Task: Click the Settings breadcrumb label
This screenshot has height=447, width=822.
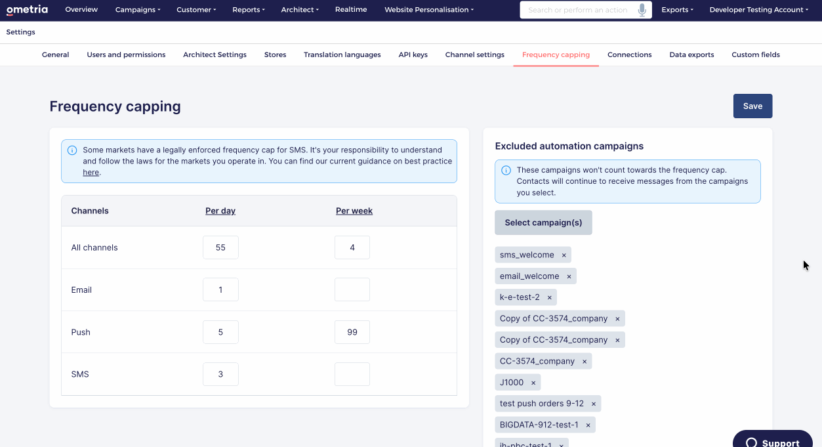Action: point(21,32)
